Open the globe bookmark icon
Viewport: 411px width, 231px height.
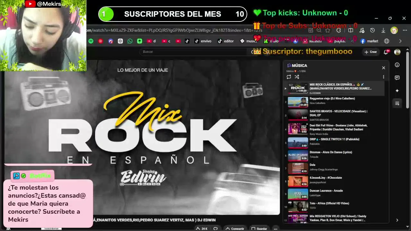(x=387, y=41)
